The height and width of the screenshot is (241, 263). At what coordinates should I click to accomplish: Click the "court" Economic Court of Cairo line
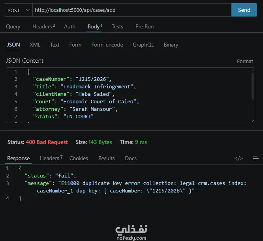coord(86,102)
